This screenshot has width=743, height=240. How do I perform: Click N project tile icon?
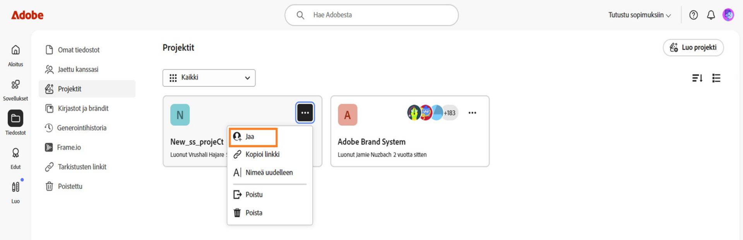(x=180, y=115)
